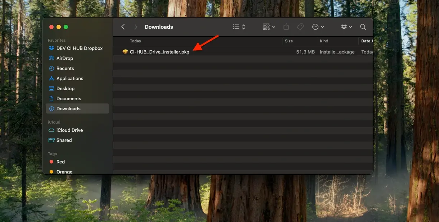The image size is (439, 222).
Task: Click the 51,3 MB size value
Action: tap(306, 52)
